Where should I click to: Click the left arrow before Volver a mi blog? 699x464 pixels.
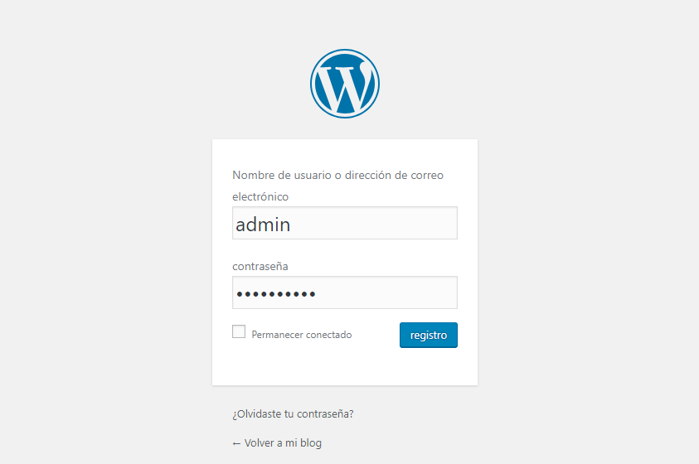pyautogui.click(x=236, y=443)
